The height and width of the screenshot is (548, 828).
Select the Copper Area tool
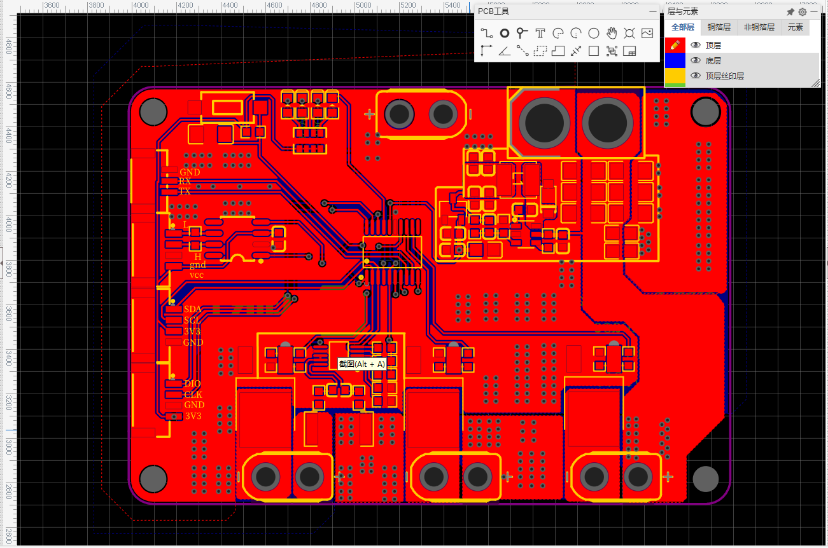(x=540, y=51)
